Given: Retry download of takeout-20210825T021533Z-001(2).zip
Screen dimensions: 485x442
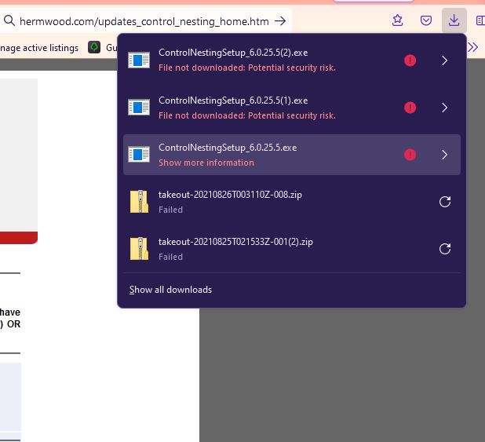Looking at the screenshot, I should pos(445,249).
